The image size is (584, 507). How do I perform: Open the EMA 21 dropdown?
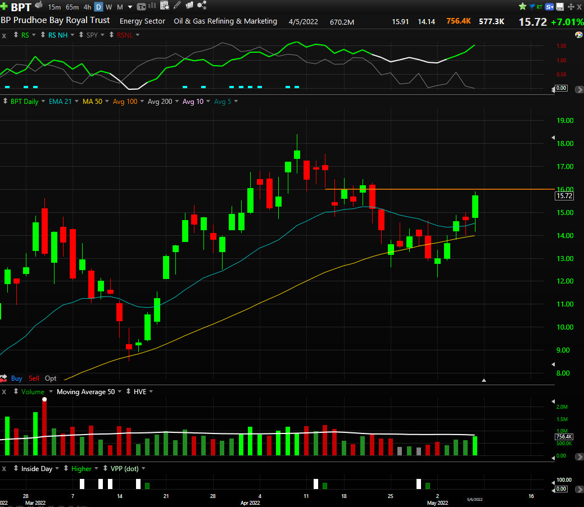click(77, 101)
